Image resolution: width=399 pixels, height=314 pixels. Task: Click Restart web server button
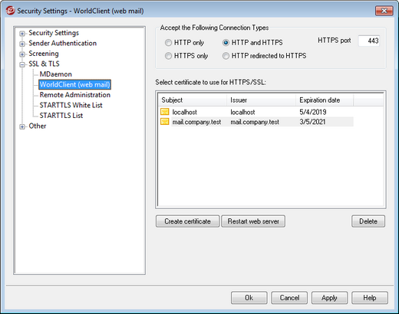pos(253,221)
